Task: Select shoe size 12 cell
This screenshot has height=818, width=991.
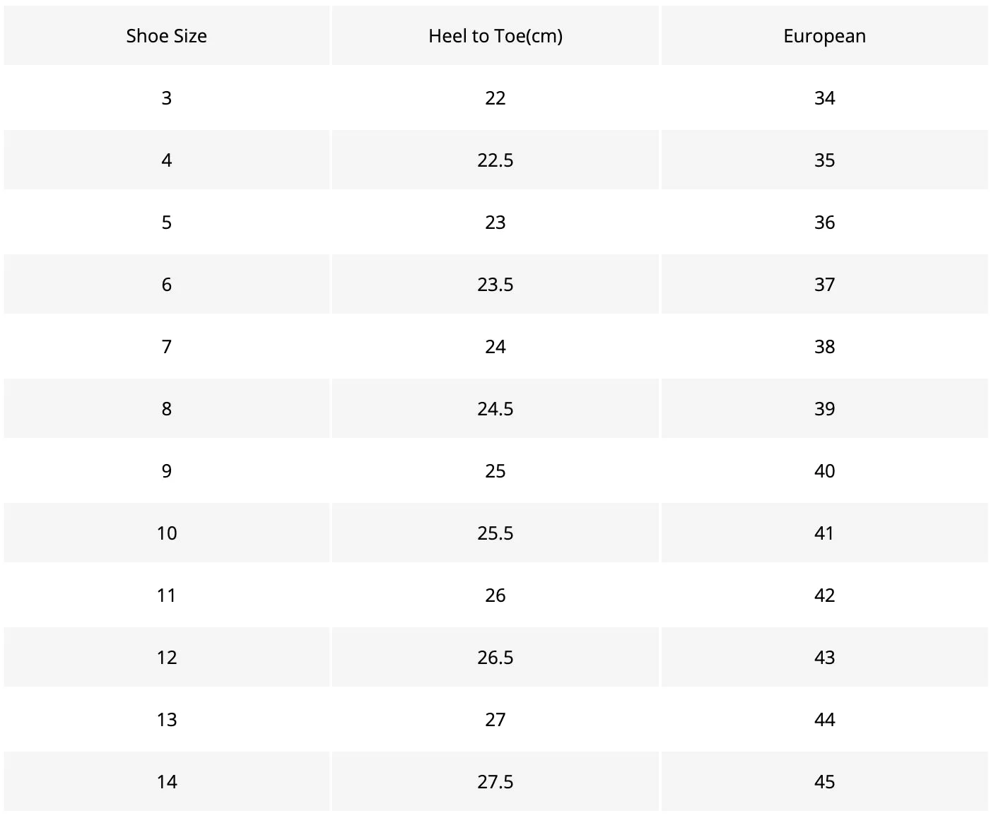Action: 167,658
